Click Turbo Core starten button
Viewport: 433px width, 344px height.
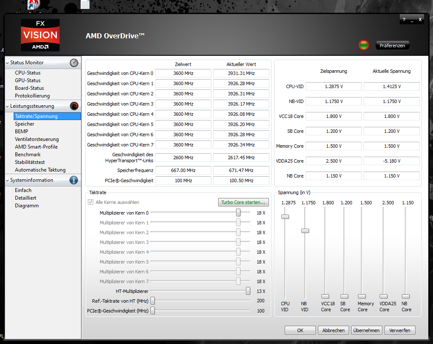(x=243, y=202)
